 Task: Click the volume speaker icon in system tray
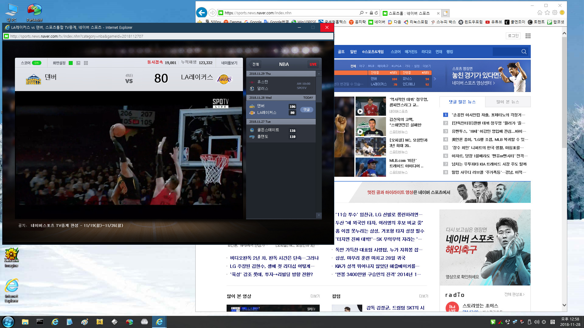tap(537, 322)
